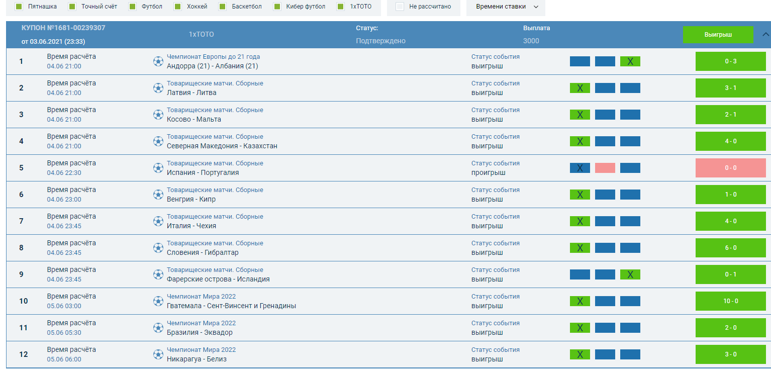Toggle the Пятнашка filter checkbox
This screenshot has height=373, width=771.
pyautogui.click(x=19, y=7)
